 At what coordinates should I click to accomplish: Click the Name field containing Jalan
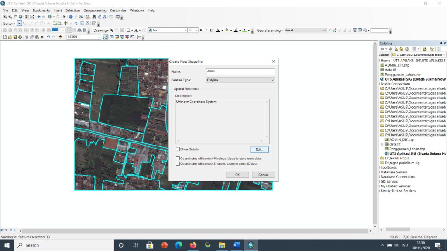coord(241,71)
